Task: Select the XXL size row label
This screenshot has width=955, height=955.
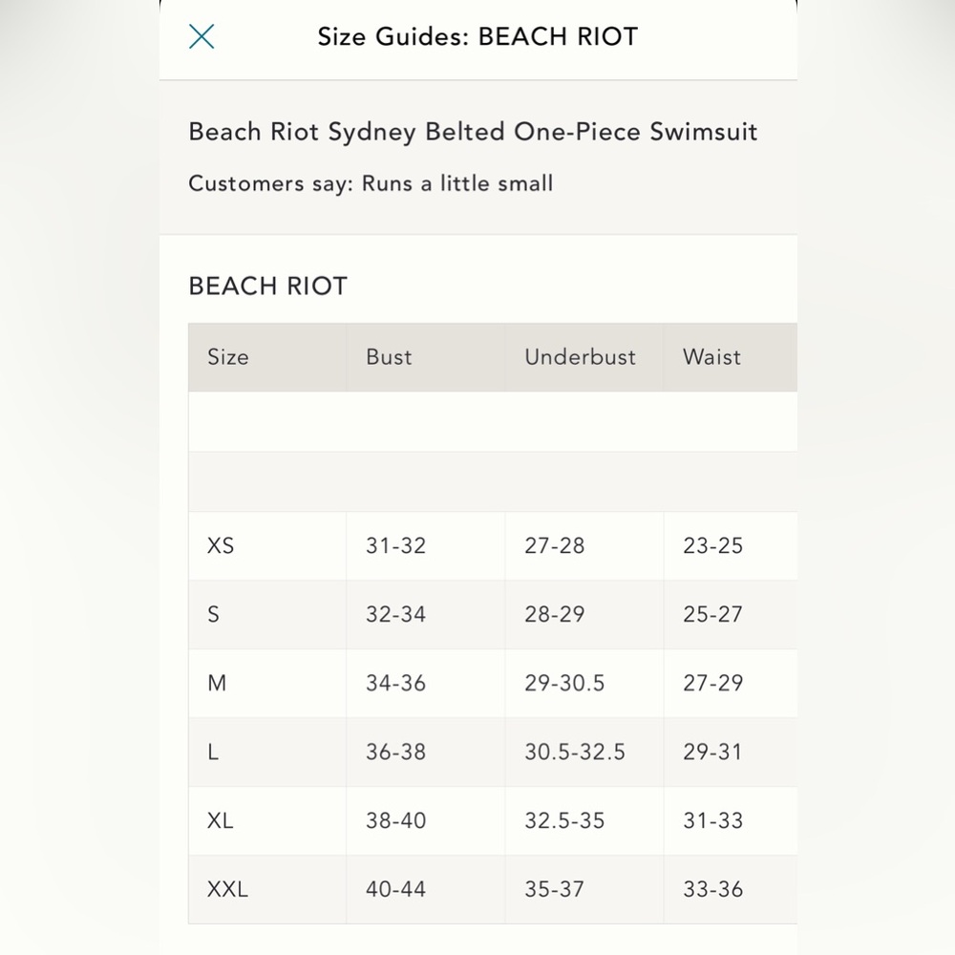Action: point(227,889)
